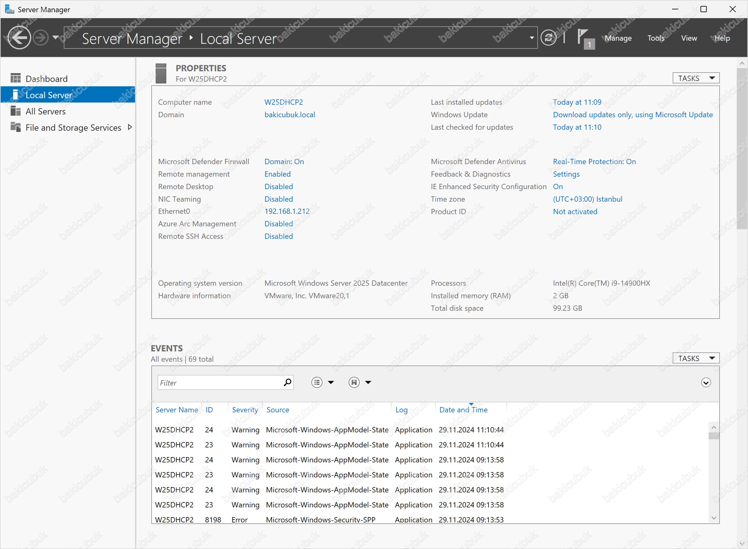Expand File and Storage Services arrow
Viewport: 748px width, 549px height.
coord(130,127)
